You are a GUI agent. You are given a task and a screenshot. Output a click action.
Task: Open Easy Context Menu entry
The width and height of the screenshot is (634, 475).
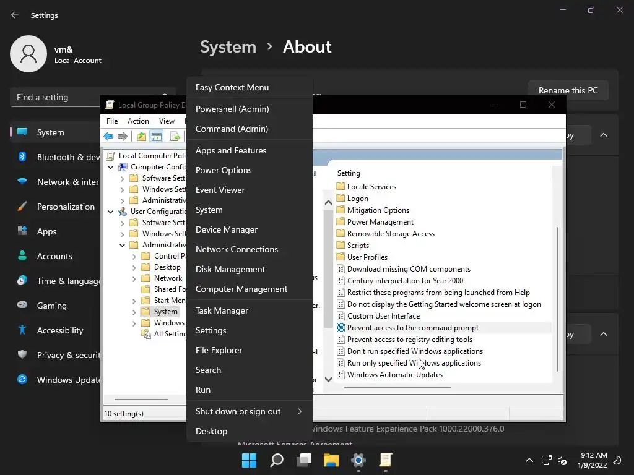point(249,87)
